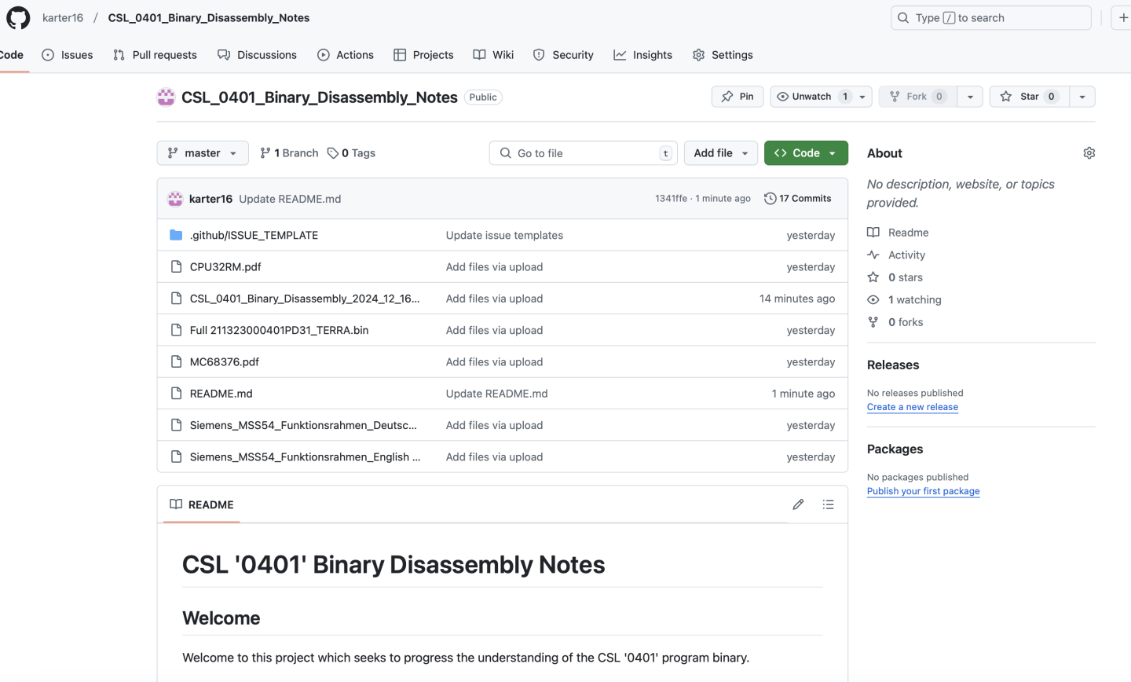Image resolution: width=1131 pixels, height=682 pixels.
Task: Open repository Settings tab
Action: (723, 55)
